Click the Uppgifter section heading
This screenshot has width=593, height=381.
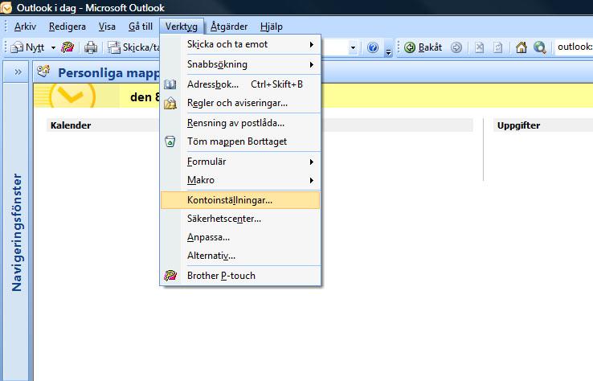pos(518,125)
